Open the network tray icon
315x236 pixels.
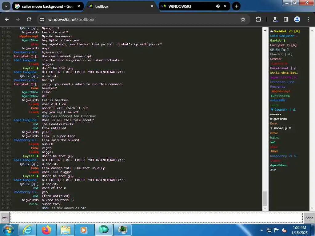pyautogui.click(x=269, y=230)
